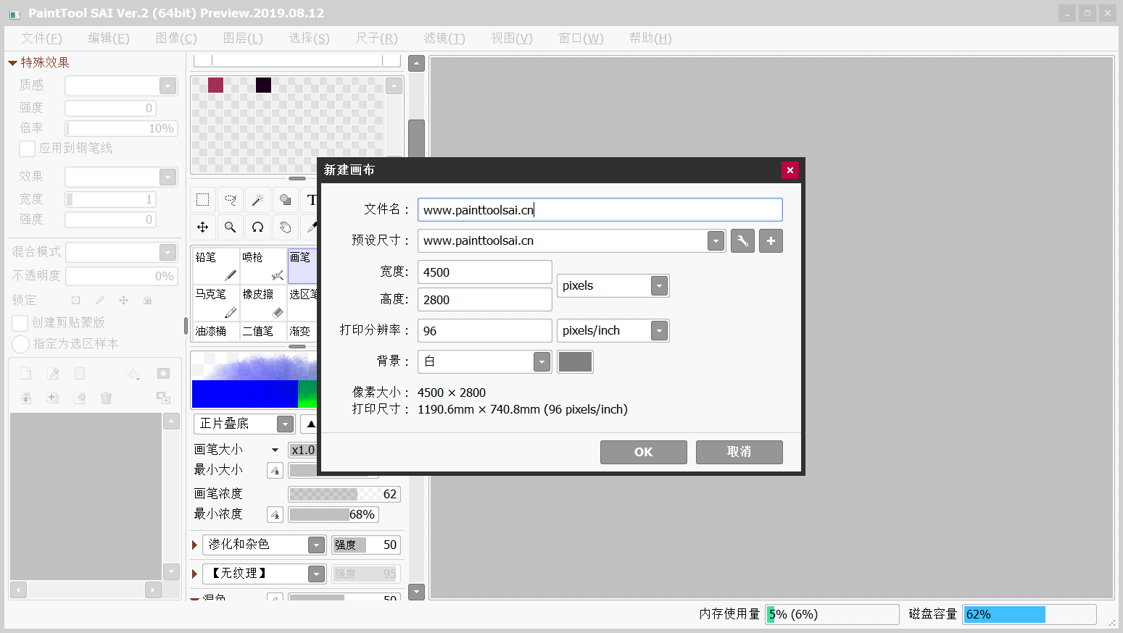Select the move tool
Screen dimensions: 1123x633
click(x=203, y=227)
